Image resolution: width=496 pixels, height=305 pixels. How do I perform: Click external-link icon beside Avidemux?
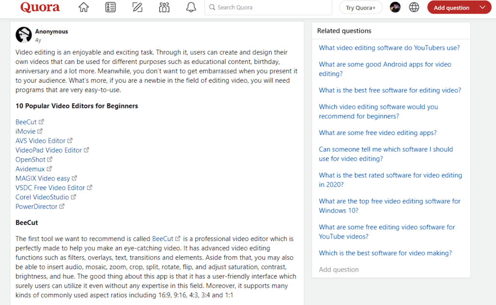(x=49, y=169)
